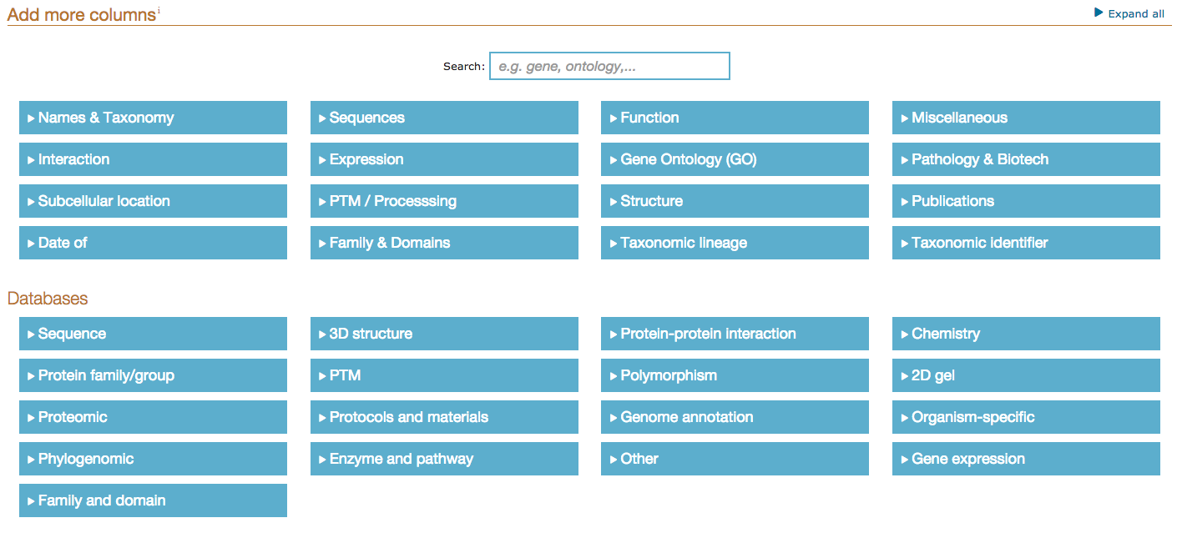Click the Expand all link
Viewport: 1177px width, 533px height.
1130,13
